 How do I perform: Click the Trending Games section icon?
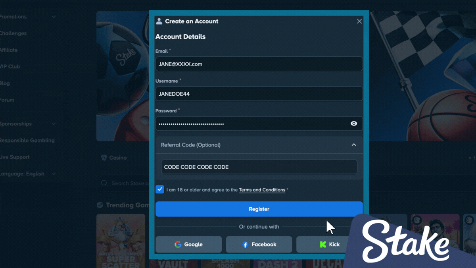click(100, 205)
